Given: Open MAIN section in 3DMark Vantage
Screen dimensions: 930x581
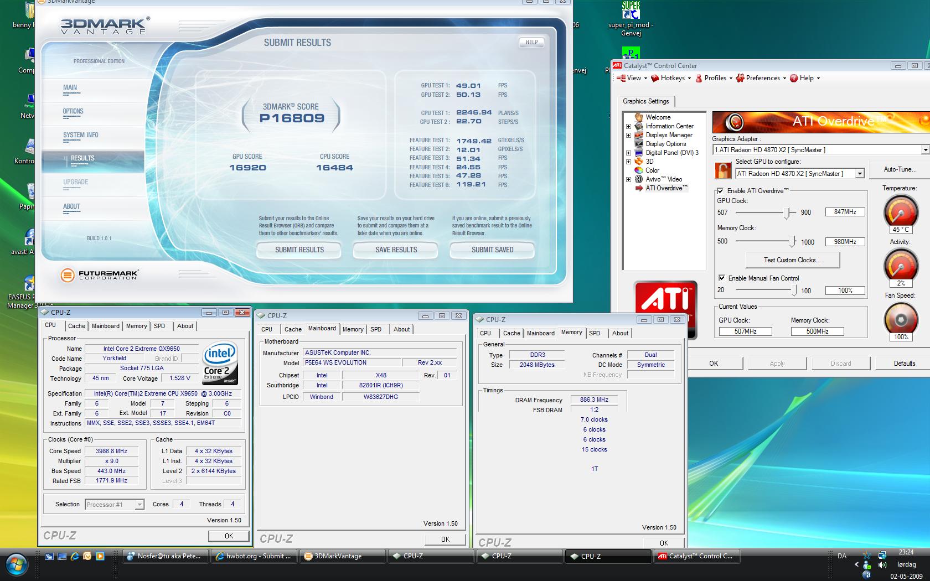Looking at the screenshot, I should coord(70,87).
